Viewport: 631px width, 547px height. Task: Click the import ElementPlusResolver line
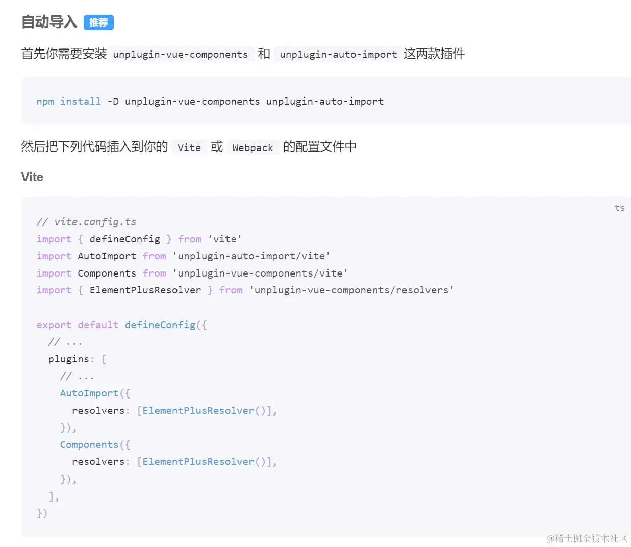coord(245,290)
